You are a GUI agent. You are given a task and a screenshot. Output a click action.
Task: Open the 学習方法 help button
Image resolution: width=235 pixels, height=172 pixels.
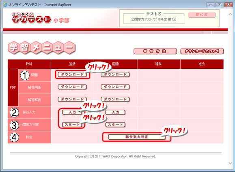click(x=155, y=51)
